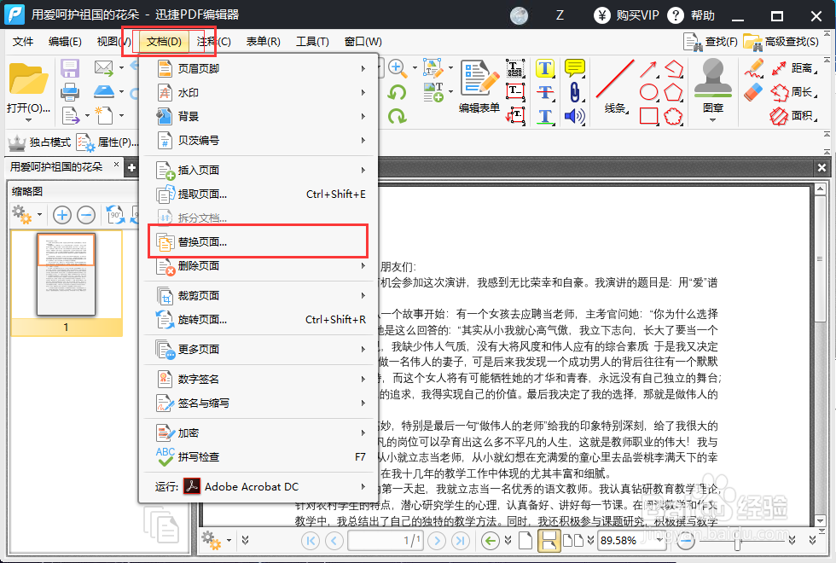Screen dimensions: 836x563
Task: Select the red arrow drawing tool
Action: (x=647, y=69)
